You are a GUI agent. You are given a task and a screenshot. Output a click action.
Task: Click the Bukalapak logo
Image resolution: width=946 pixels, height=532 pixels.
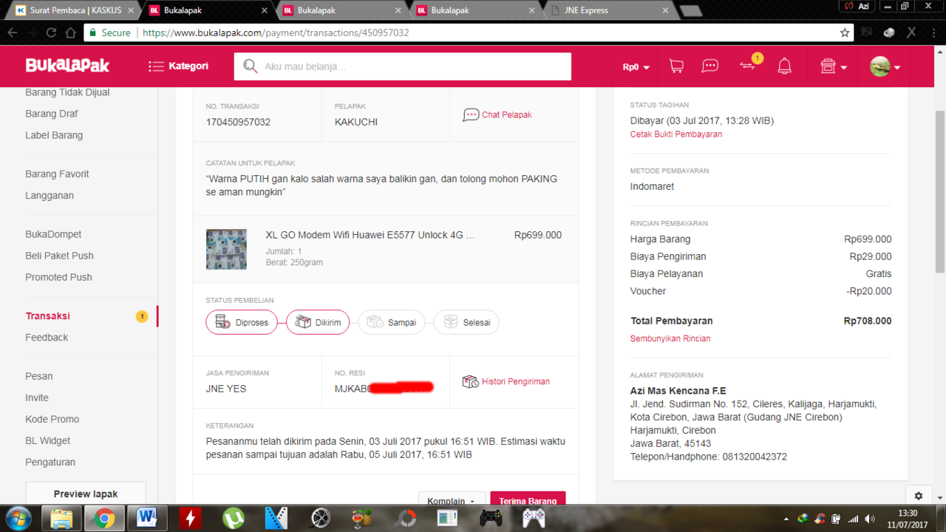tap(67, 66)
